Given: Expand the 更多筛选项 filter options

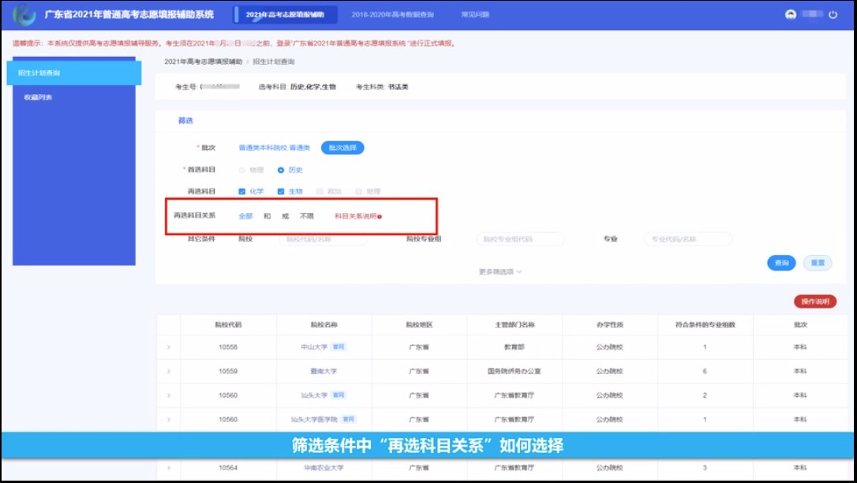Looking at the screenshot, I should pos(500,271).
